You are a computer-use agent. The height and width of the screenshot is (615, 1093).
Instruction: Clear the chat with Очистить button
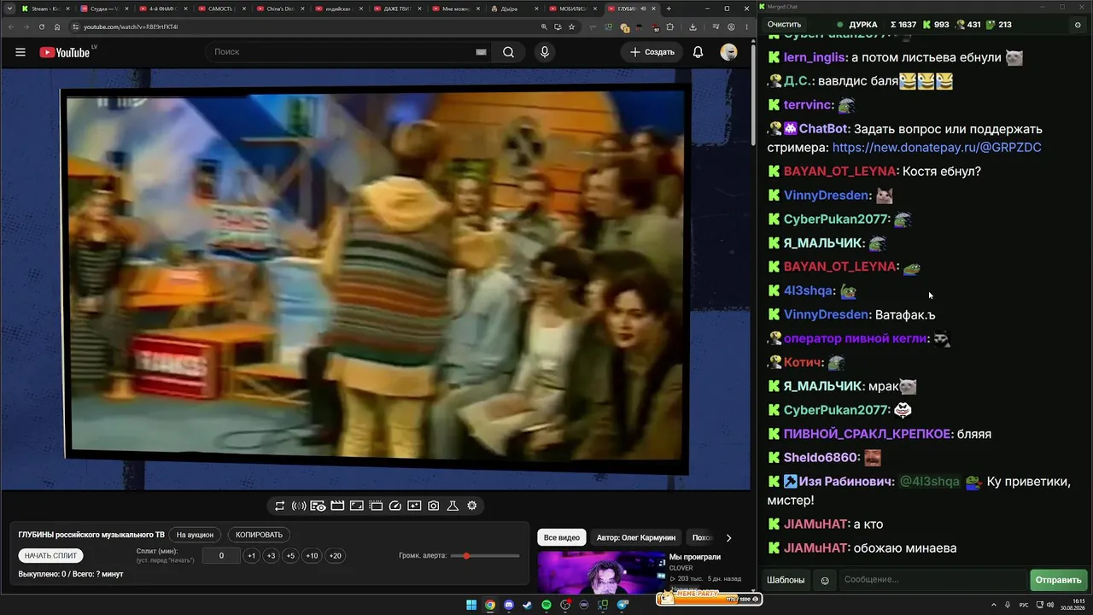pyautogui.click(x=784, y=25)
